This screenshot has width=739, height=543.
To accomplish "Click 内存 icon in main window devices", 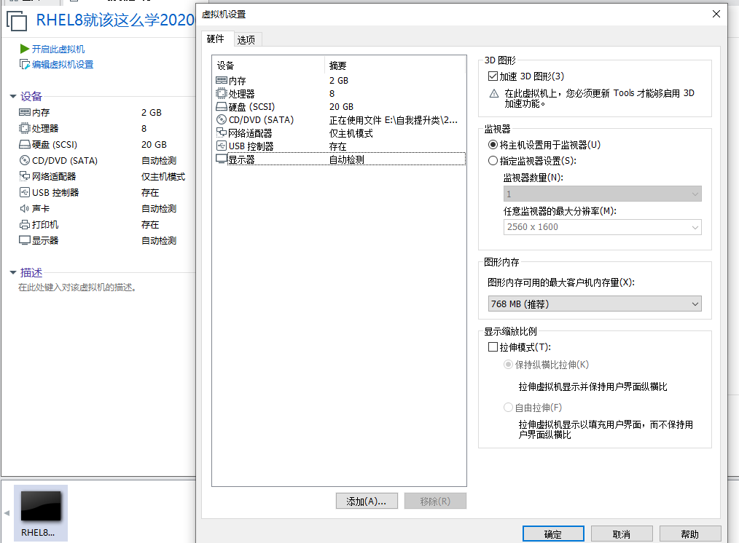I will pos(25,112).
